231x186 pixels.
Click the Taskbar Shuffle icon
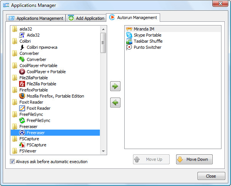point(129,41)
